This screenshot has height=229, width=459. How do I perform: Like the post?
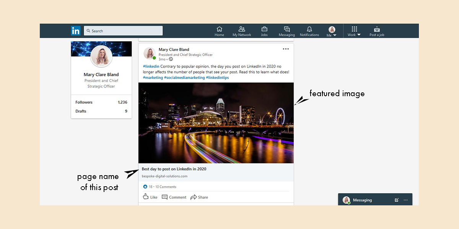point(150,197)
